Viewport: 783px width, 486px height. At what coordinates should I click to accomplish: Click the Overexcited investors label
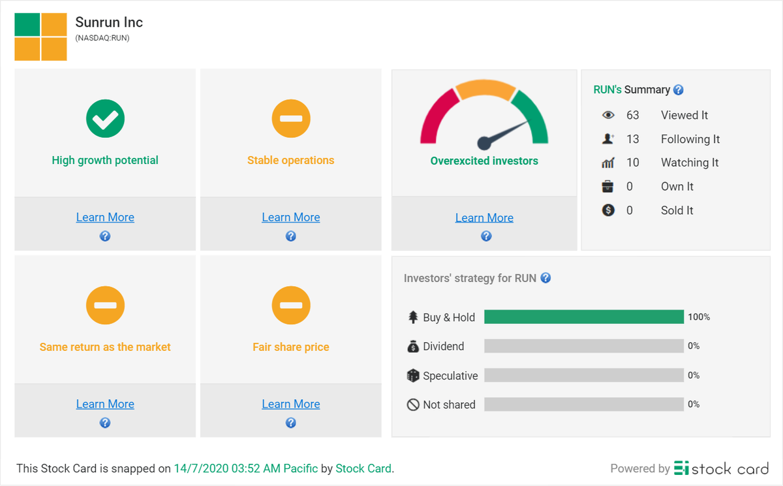click(484, 161)
